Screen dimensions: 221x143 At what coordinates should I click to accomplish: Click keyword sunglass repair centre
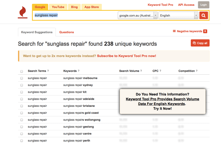click(77, 134)
